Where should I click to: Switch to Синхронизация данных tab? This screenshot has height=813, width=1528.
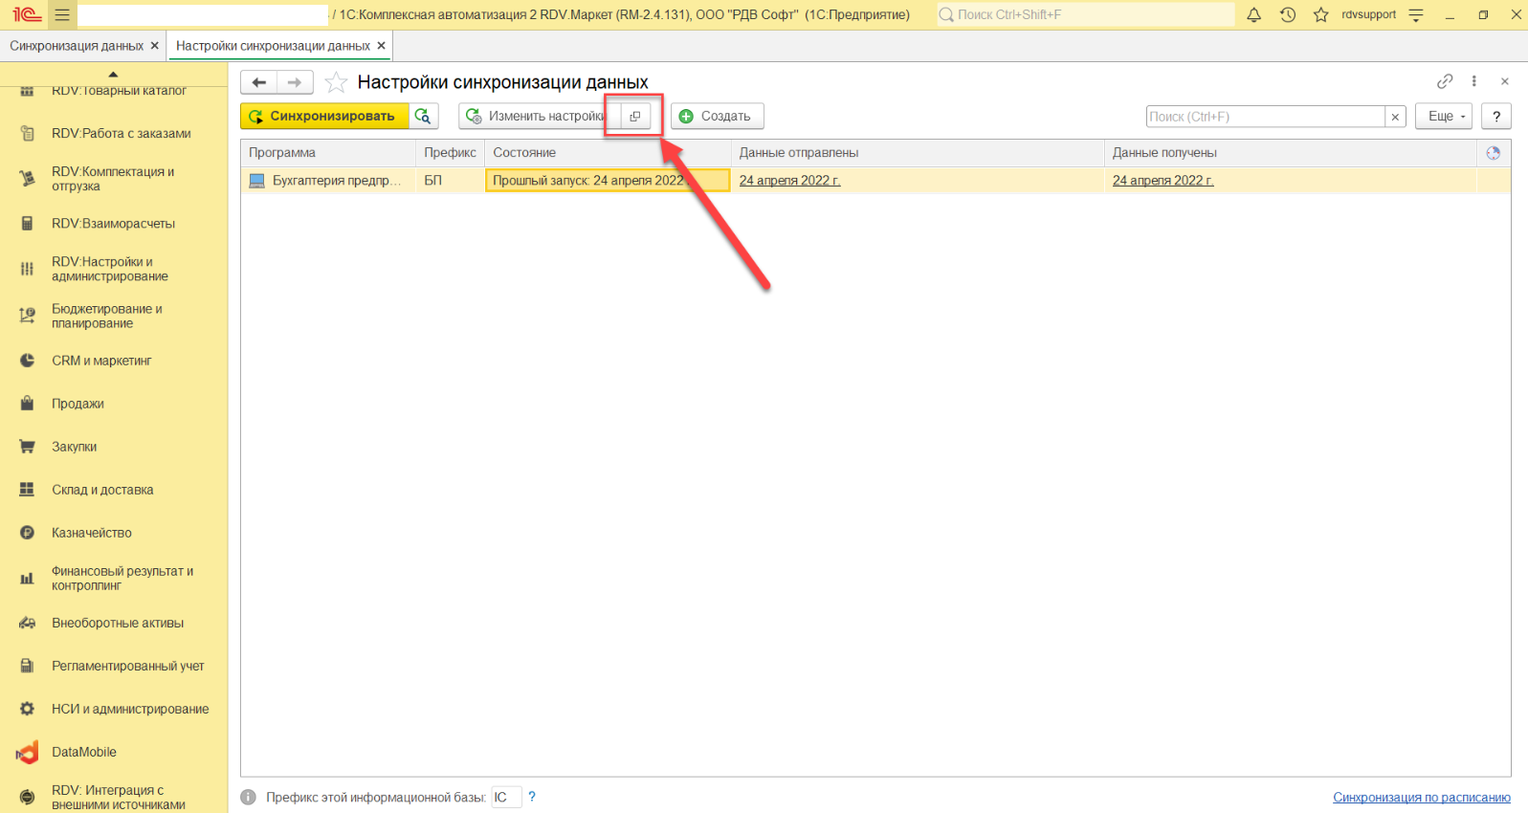point(77,46)
